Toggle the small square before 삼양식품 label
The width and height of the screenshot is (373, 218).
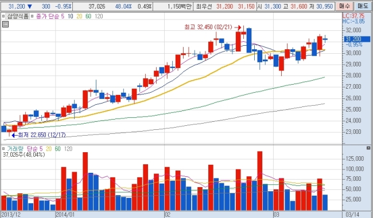(x=3, y=17)
